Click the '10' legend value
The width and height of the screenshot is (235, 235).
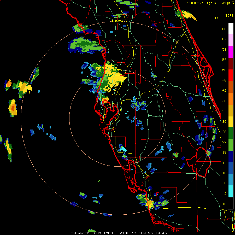[224, 173]
